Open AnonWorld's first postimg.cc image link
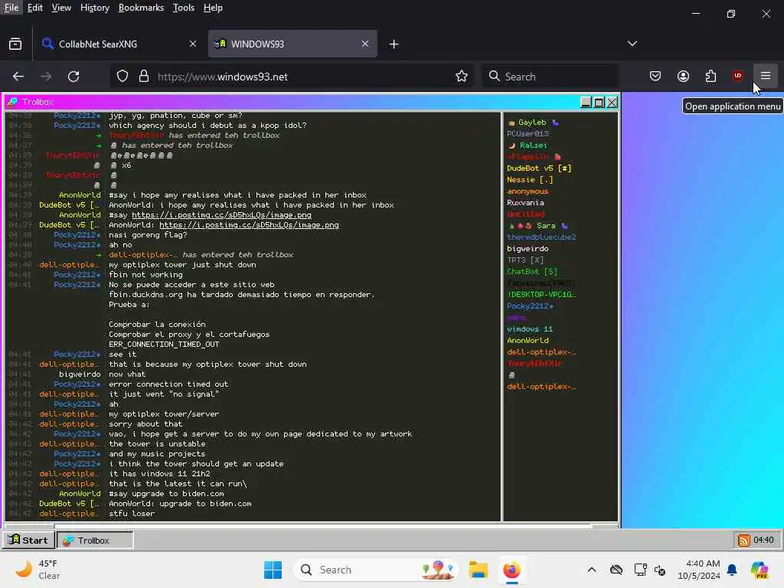 pyautogui.click(x=221, y=215)
